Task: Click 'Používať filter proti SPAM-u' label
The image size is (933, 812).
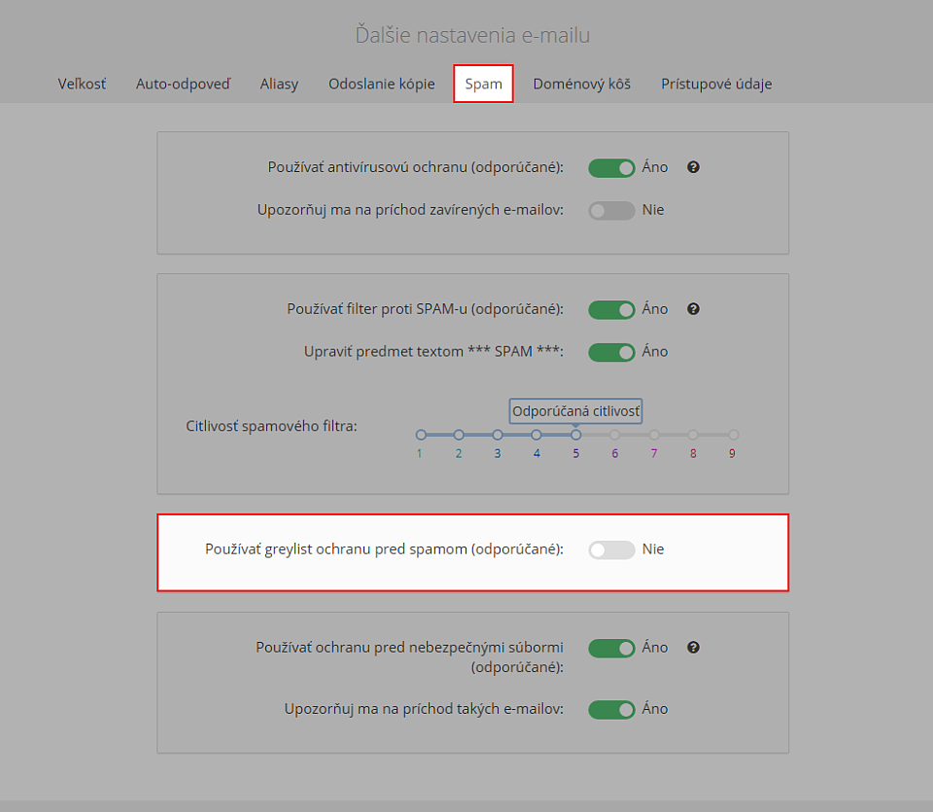Action: click(426, 309)
